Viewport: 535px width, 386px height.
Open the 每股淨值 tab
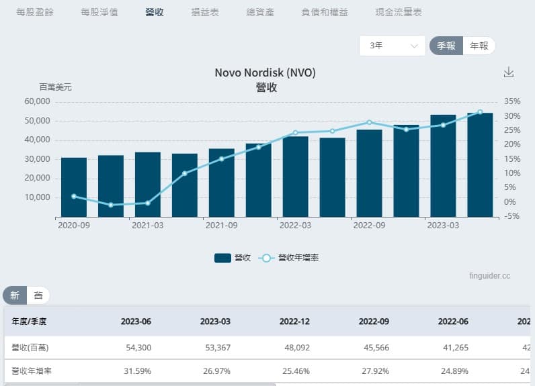[99, 12]
